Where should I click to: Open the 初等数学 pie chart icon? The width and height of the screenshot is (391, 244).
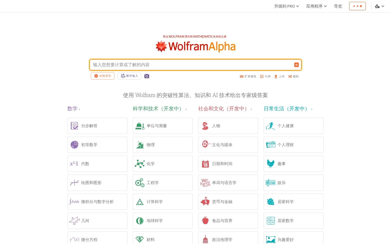point(74,145)
